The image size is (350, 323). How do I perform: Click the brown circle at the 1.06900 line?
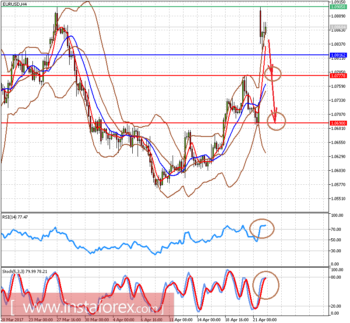(x=276, y=121)
